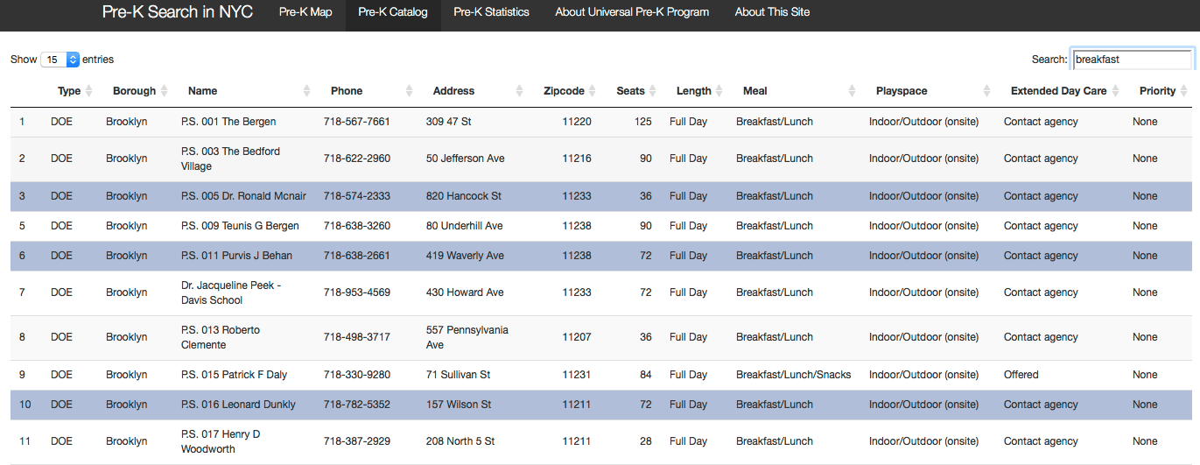Image resolution: width=1200 pixels, height=465 pixels.
Task: Switch to Pre-K Statistics tab
Action: tap(491, 12)
